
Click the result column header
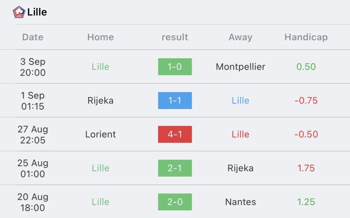pos(175,37)
